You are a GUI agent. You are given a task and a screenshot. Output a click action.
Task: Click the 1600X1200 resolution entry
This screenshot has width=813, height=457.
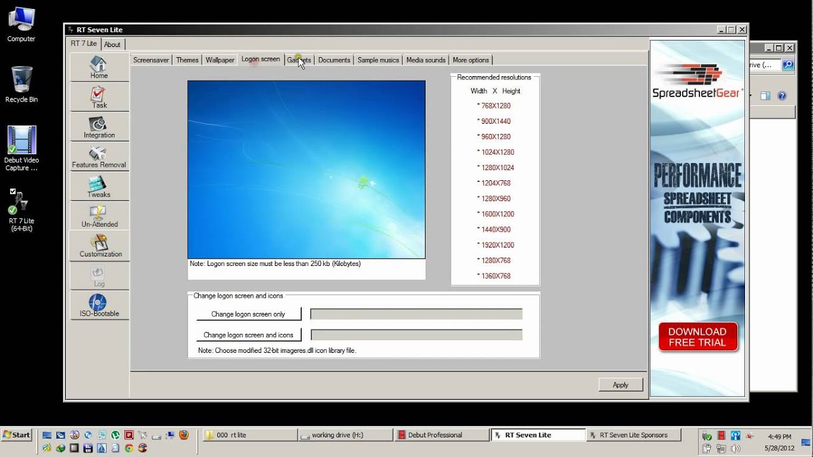pyautogui.click(x=496, y=215)
